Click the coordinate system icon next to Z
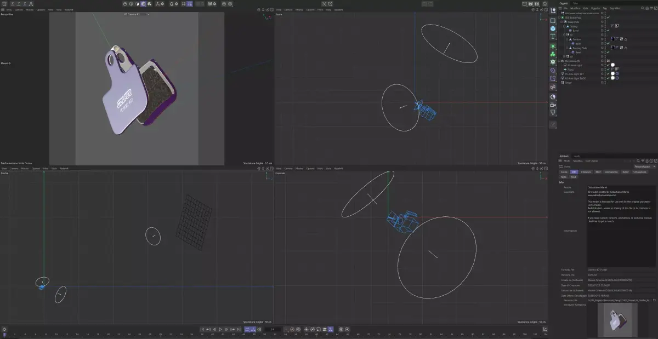This screenshot has width=658, height=339. point(31,3)
